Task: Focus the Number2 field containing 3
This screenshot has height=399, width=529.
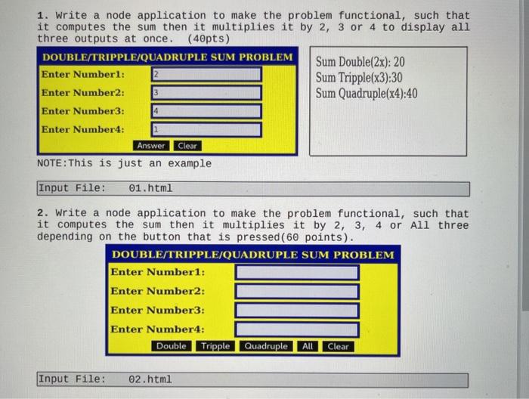Action: pos(206,92)
